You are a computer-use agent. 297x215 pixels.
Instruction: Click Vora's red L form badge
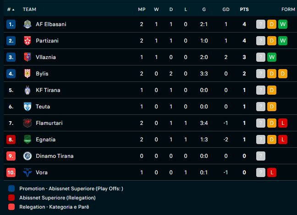(272, 172)
